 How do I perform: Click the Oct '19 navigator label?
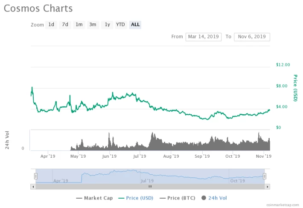(x=237, y=181)
